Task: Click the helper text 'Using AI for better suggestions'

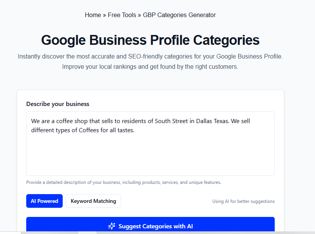Action: pyautogui.click(x=243, y=201)
